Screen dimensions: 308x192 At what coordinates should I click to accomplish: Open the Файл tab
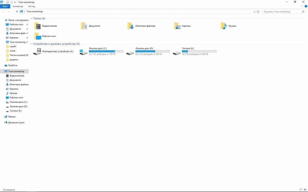[5, 6]
